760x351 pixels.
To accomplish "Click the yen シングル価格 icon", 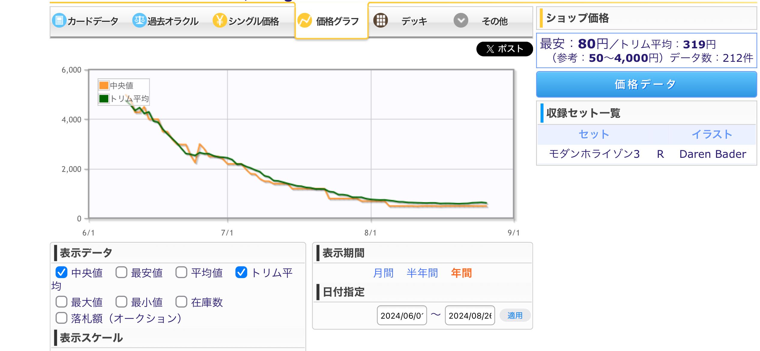I will [219, 21].
